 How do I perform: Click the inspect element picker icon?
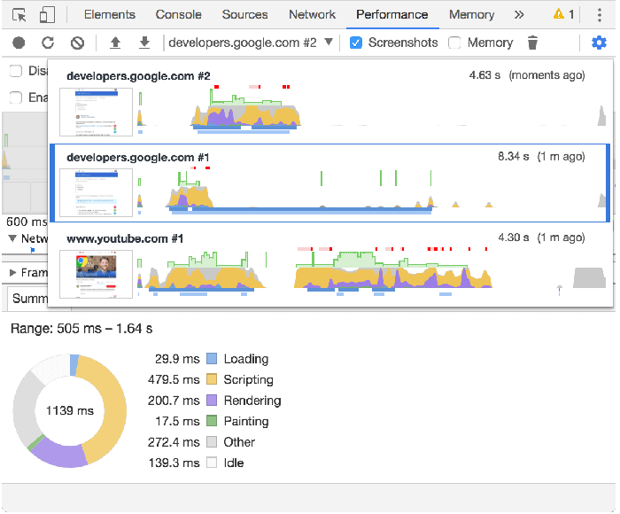tap(19, 14)
